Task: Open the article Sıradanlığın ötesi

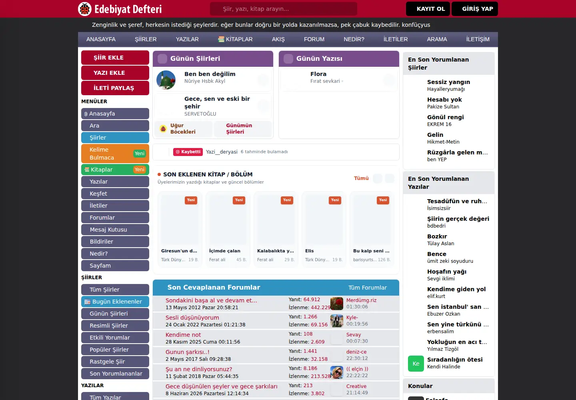Action: click(x=455, y=360)
